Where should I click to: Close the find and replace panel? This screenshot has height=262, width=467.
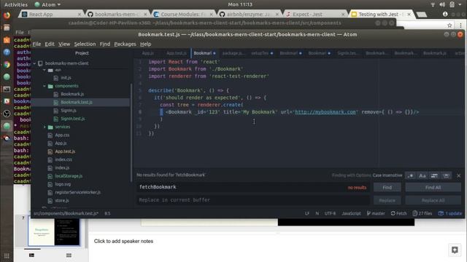[x=459, y=175]
